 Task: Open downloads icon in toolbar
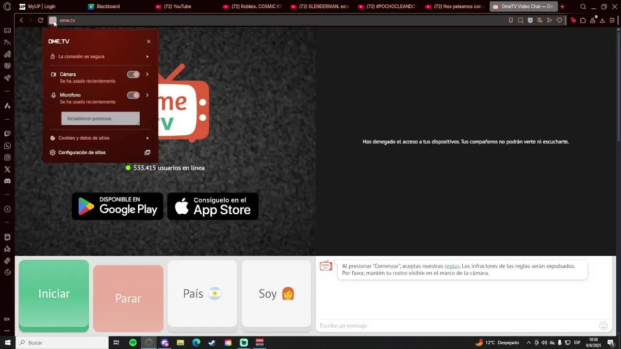click(602, 20)
